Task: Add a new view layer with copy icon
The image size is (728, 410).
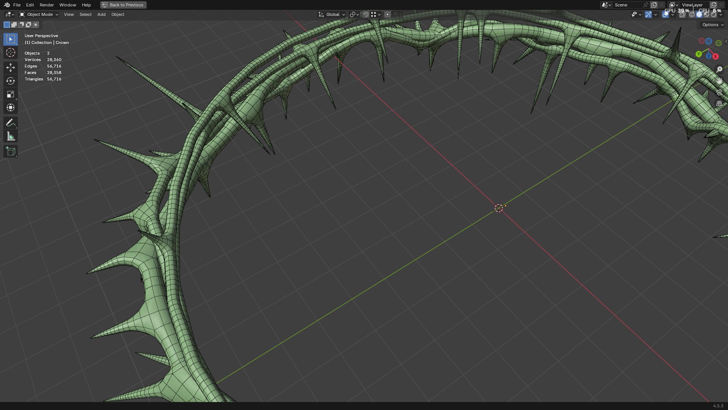Action: point(713,5)
